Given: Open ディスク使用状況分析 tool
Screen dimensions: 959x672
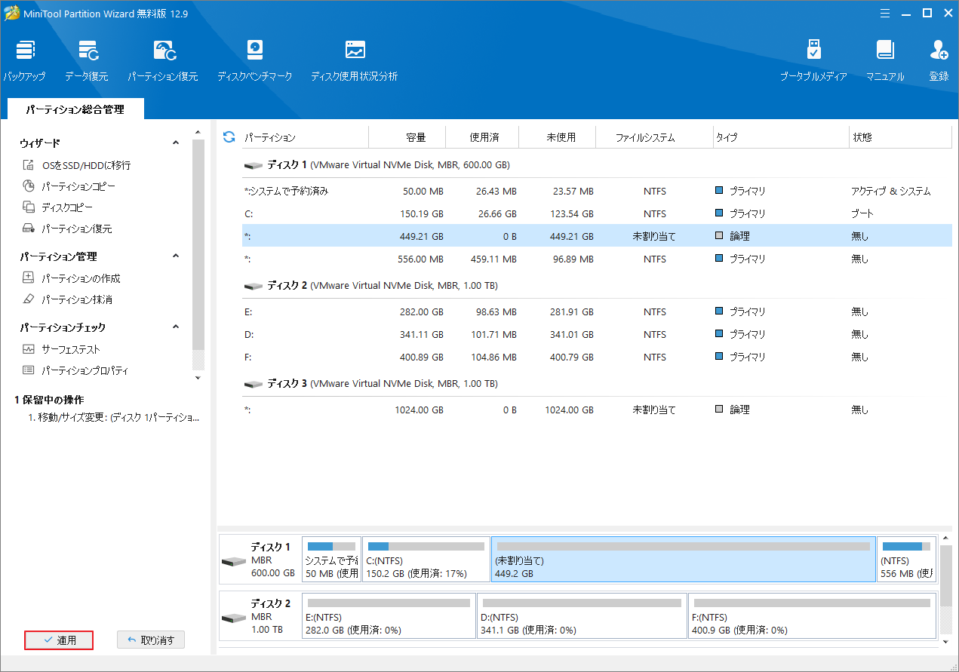Looking at the screenshot, I should tap(355, 60).
